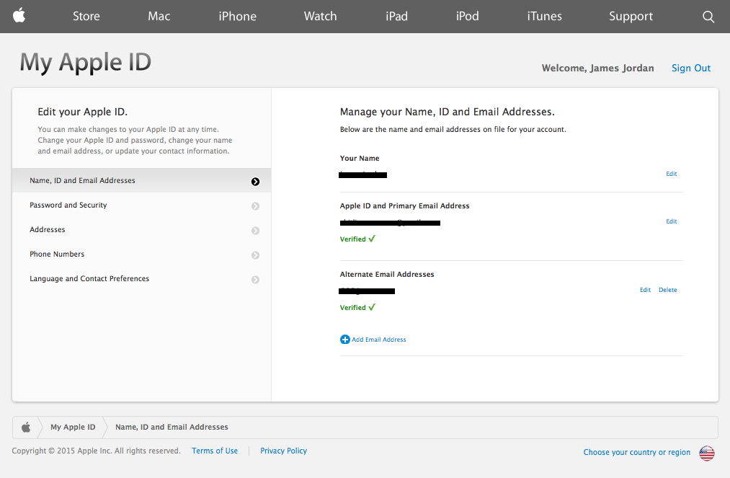Click the Manage your Name, ID and Email Addresses heading
Viewport: 730px width, 478px height.
(448, 112)
